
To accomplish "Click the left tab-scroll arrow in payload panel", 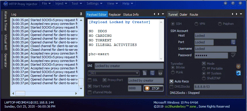I will 155,14.
